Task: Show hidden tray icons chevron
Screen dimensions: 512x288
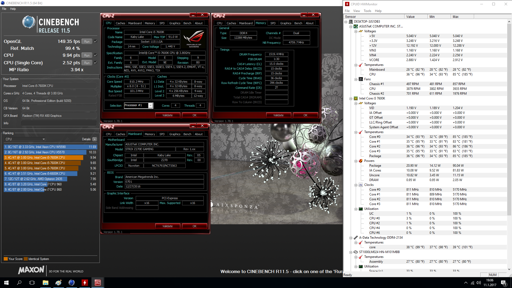Action: point(466,283)
